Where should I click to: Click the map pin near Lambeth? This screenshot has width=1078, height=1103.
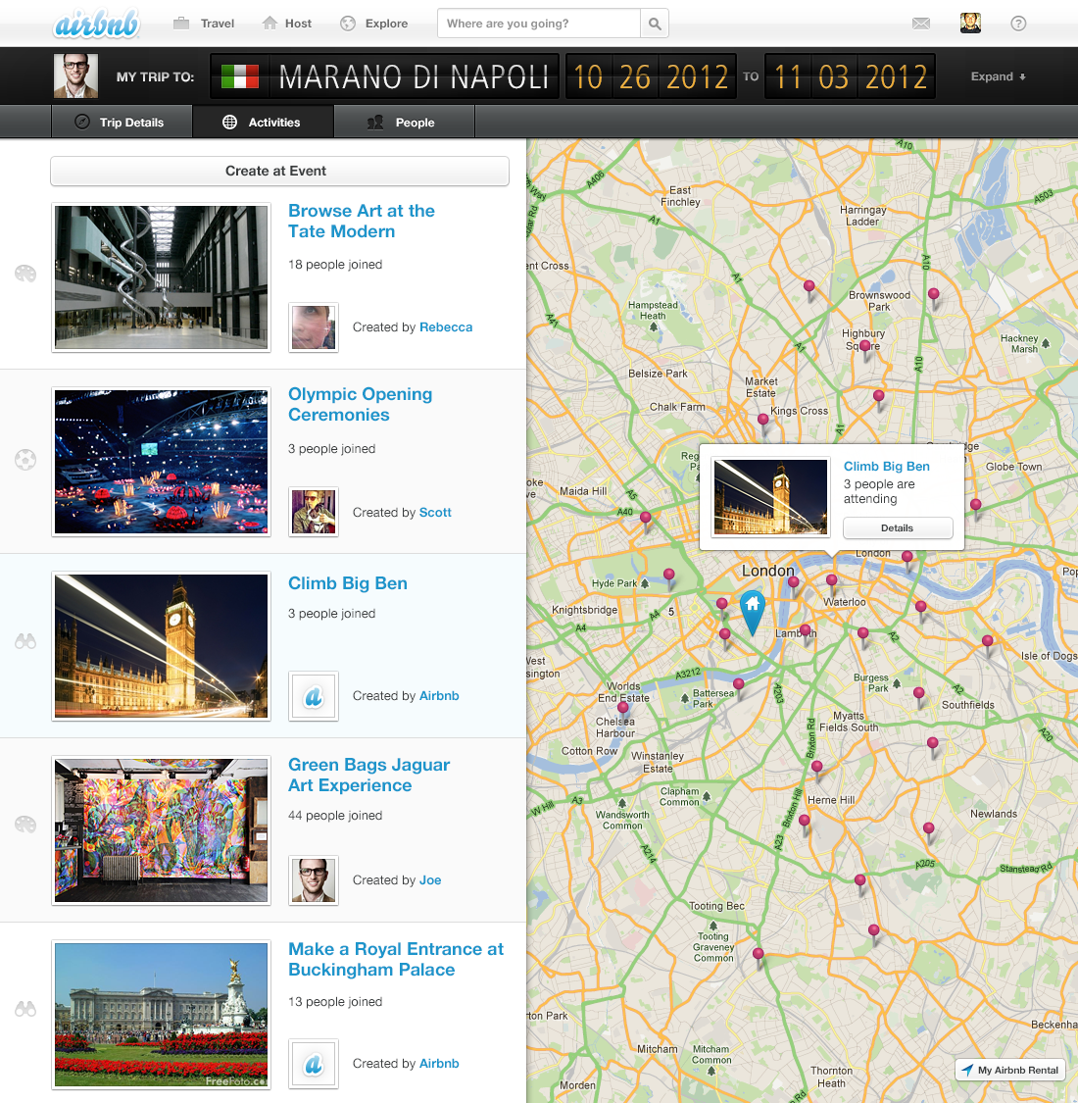tap(806, 633)
